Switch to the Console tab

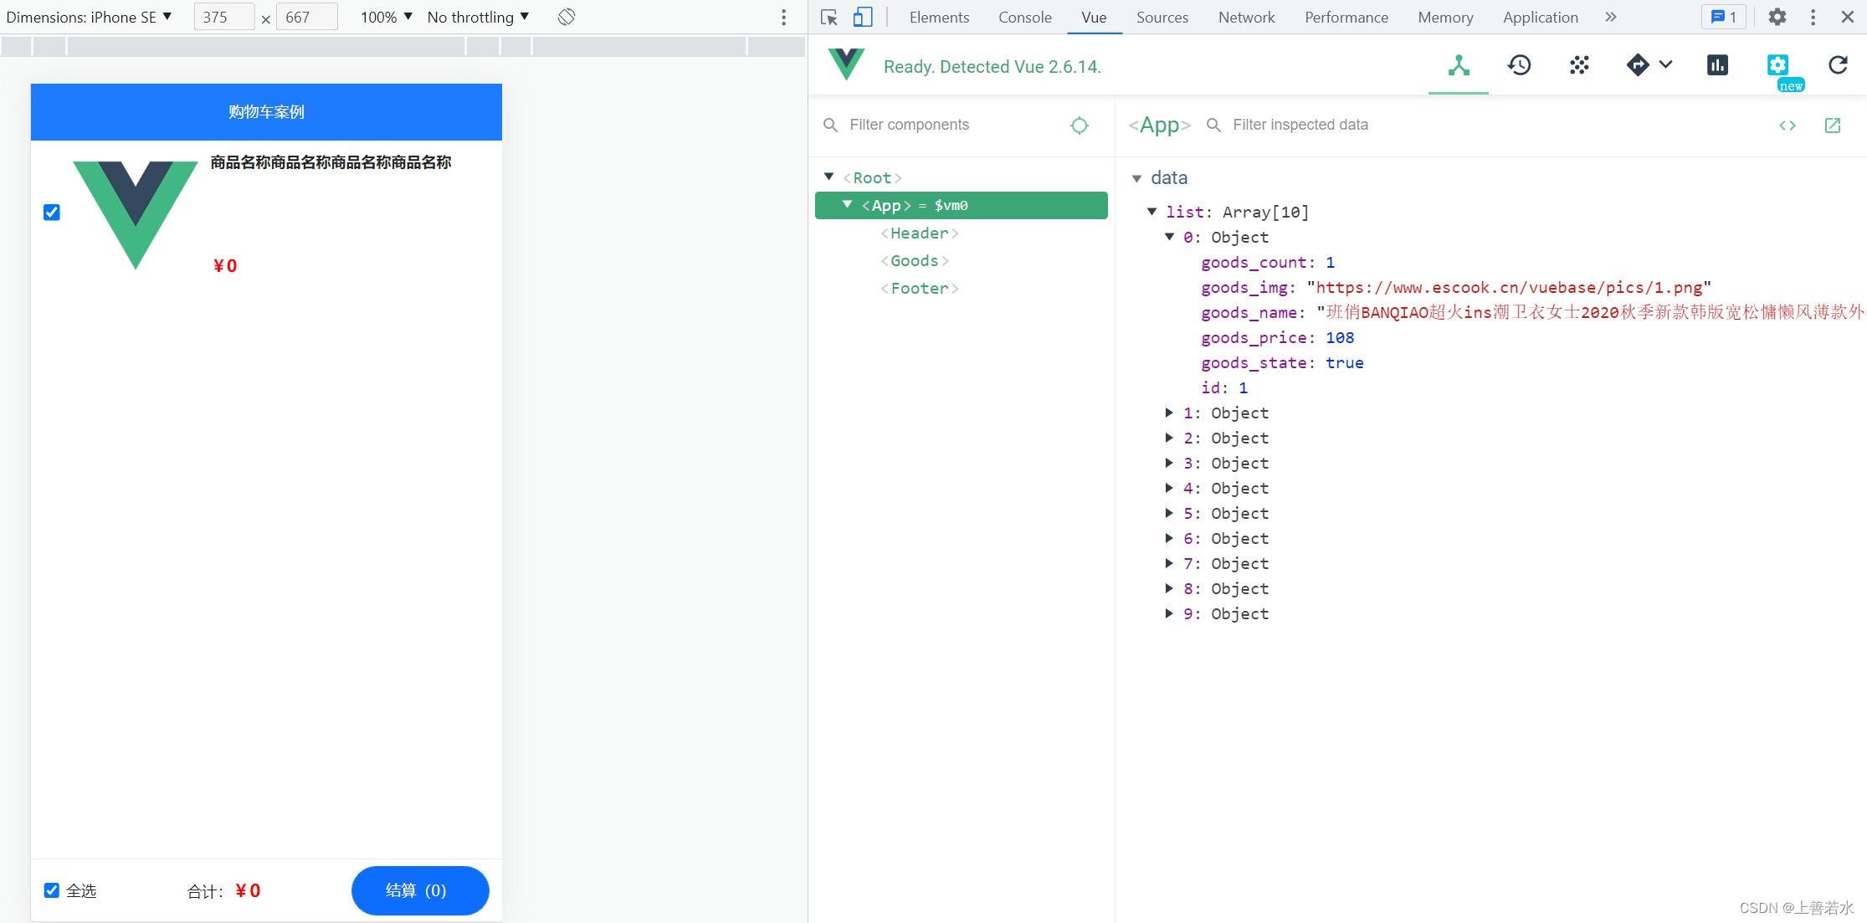tap(1024, 17)
